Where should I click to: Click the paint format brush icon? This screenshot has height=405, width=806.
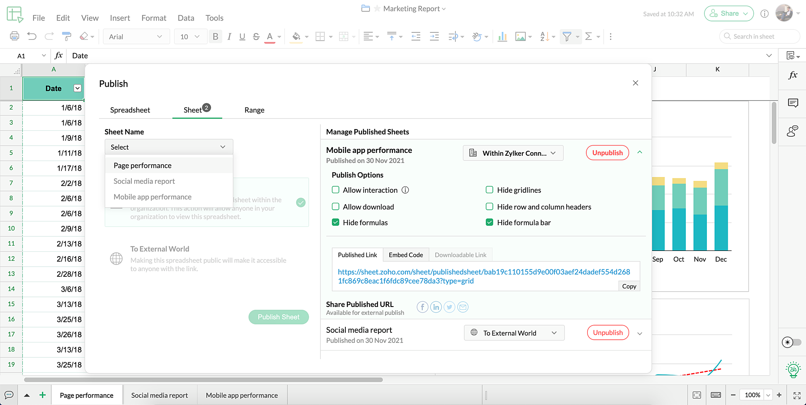(66, 37)
